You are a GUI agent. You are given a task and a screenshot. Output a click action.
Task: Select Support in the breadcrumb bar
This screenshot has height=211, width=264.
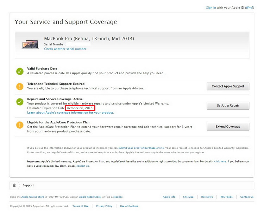pos(28,185)
